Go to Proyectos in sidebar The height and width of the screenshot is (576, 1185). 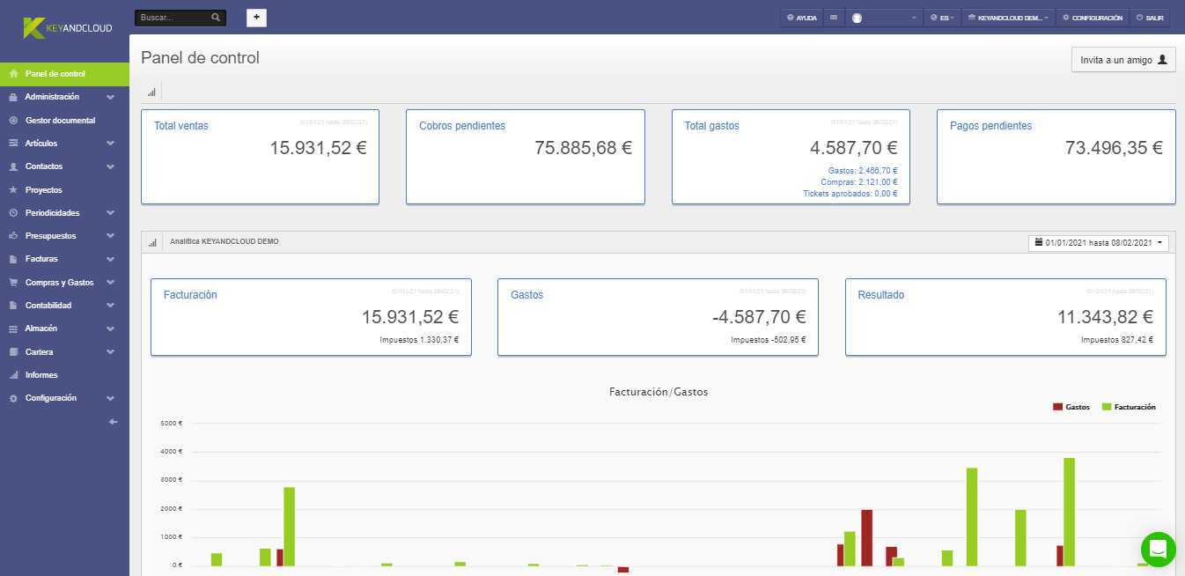(x=43, y=189)
